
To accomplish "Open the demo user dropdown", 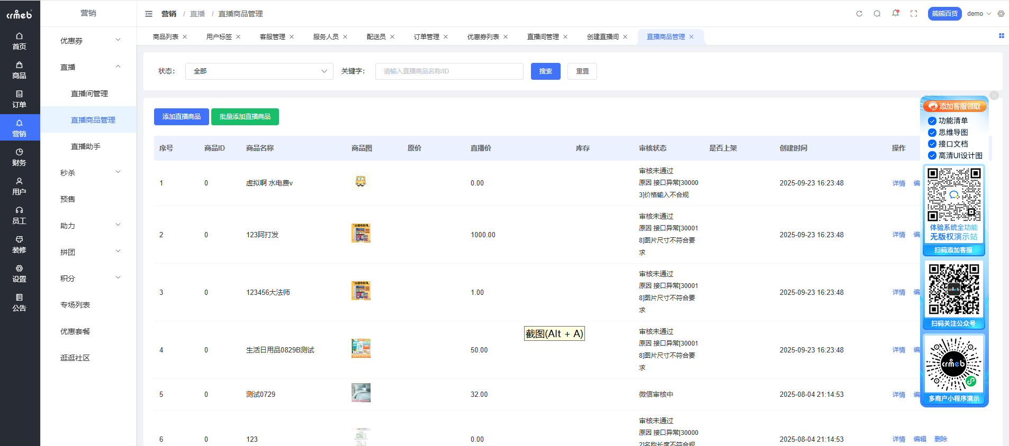I will [x=978, y=14].
